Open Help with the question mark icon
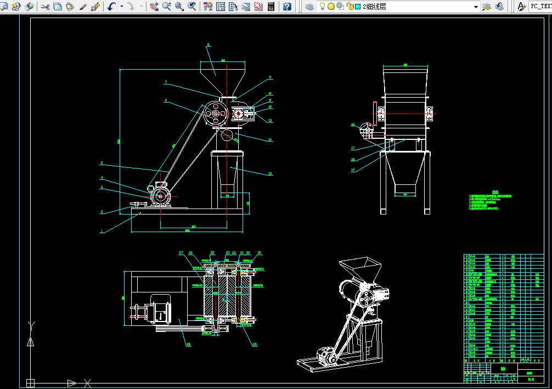 [x=288, y=7]
